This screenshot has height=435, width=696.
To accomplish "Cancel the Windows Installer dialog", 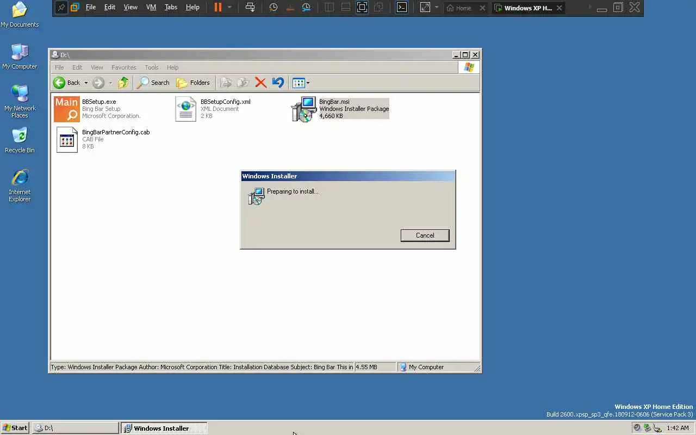I will (425, 235).
